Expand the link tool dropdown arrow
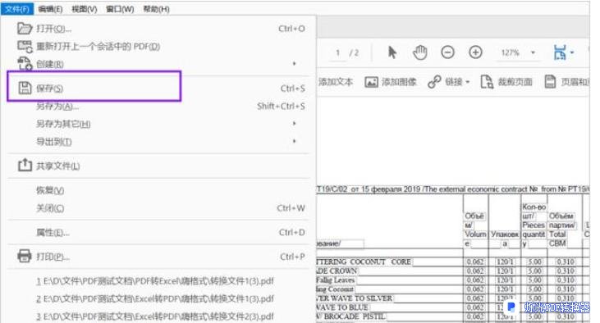Image resolution: width=600 pixels, height=323 pixels. pos(467,82)
